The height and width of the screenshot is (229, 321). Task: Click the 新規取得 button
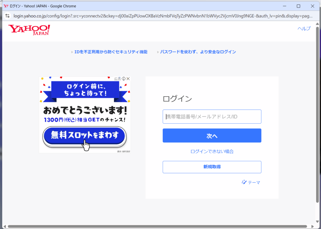[212, 167]
